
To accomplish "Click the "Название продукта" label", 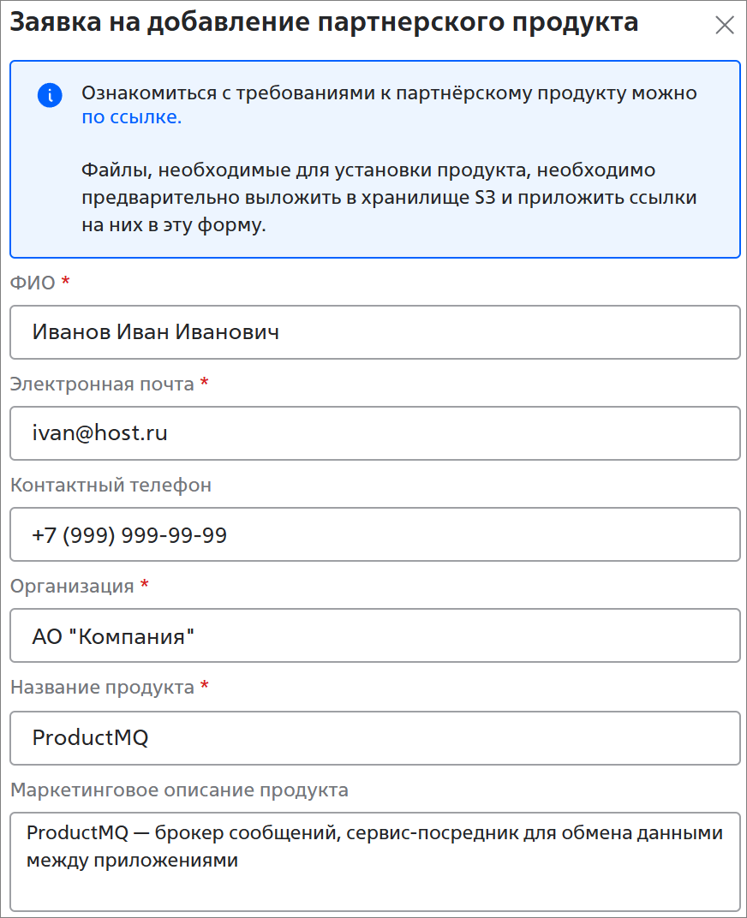I will pyautogui.click(x=102, y=688).
